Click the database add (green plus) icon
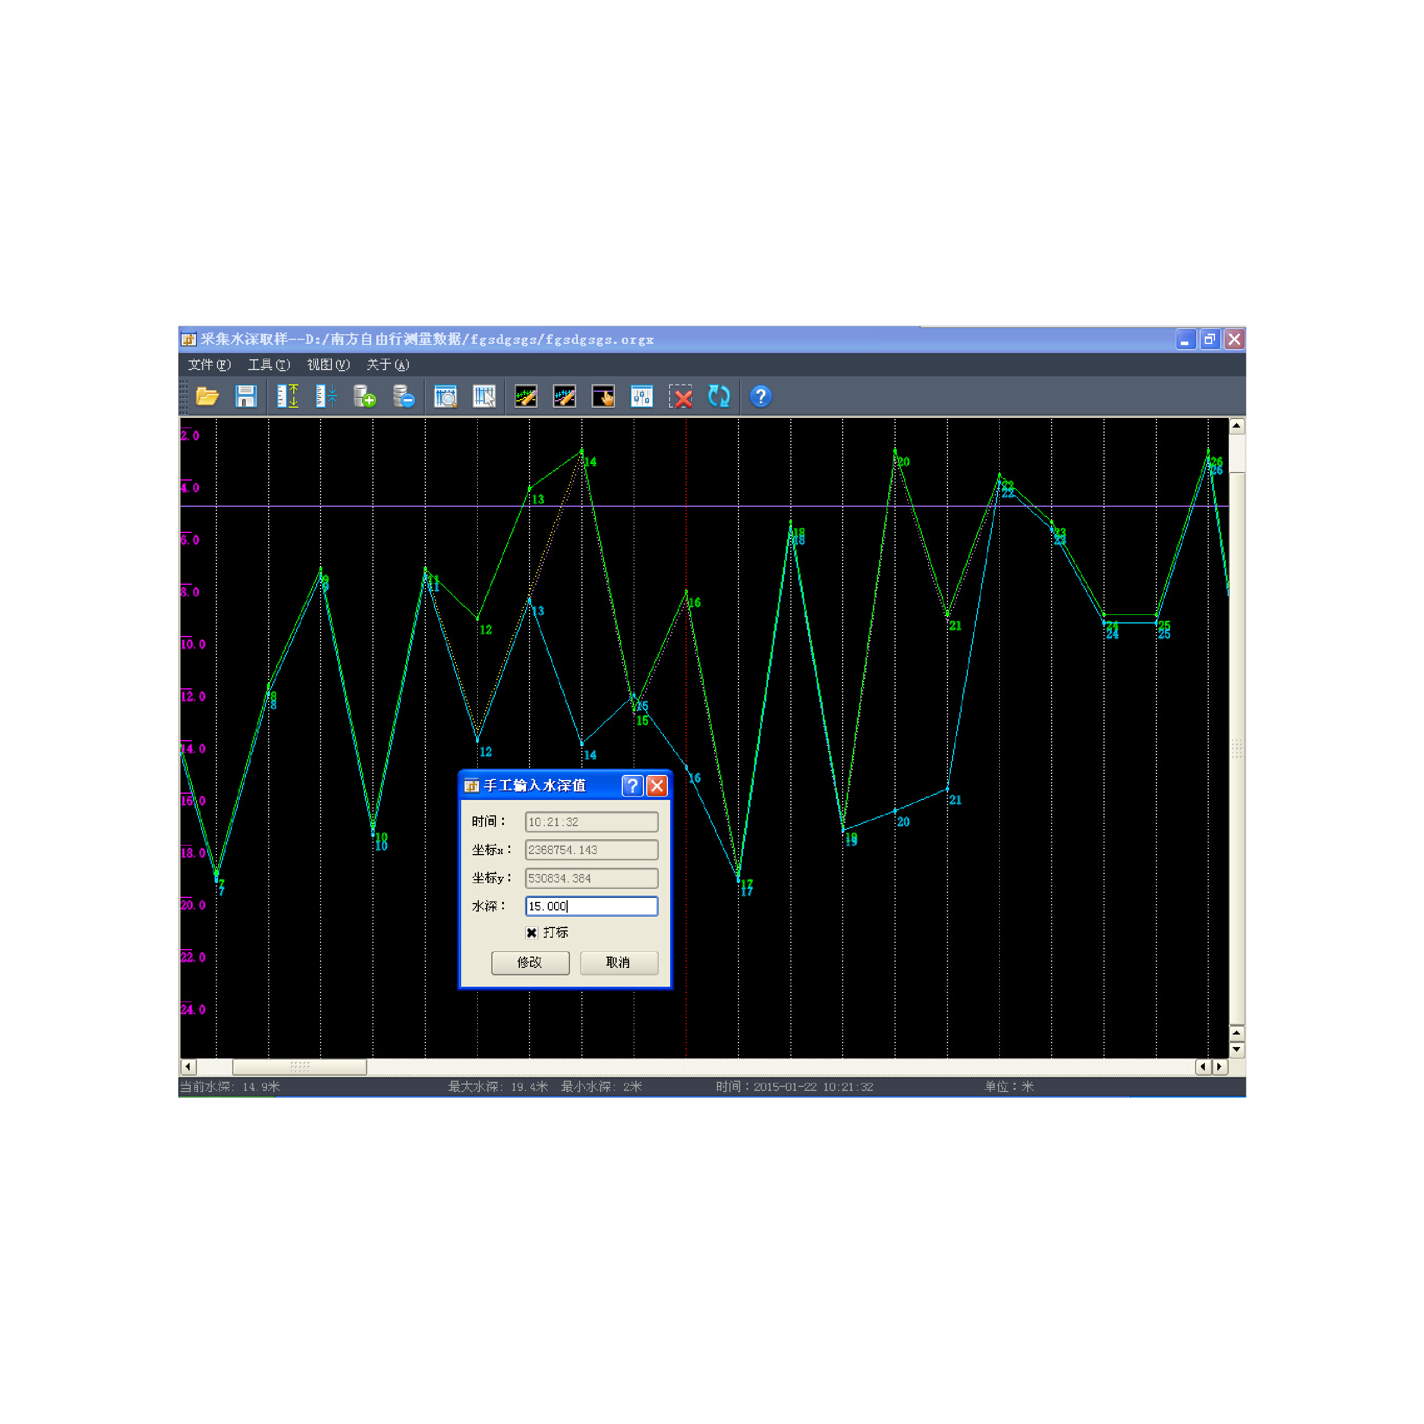This screenshot has height=1424, width=1424. [364, 396]
